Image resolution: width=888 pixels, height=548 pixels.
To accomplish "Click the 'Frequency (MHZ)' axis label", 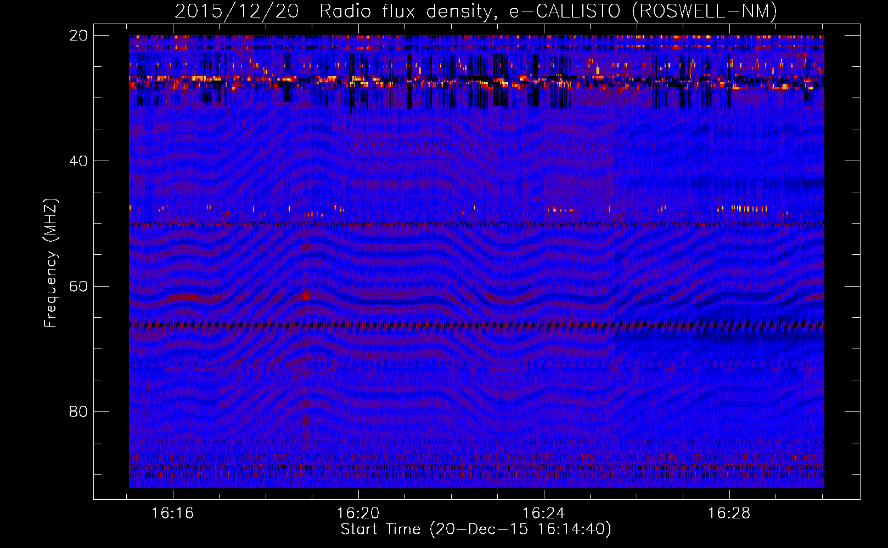I will (x=50, y=264).
